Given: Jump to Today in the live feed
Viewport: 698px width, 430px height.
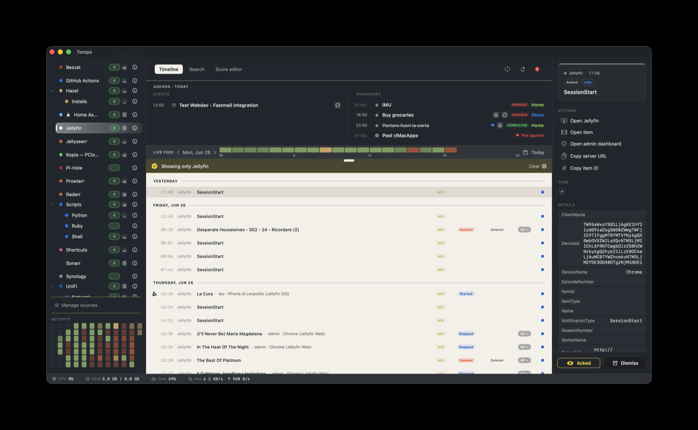Looking at the screenshot, I should pyautogui.click(x=537, y=153).
